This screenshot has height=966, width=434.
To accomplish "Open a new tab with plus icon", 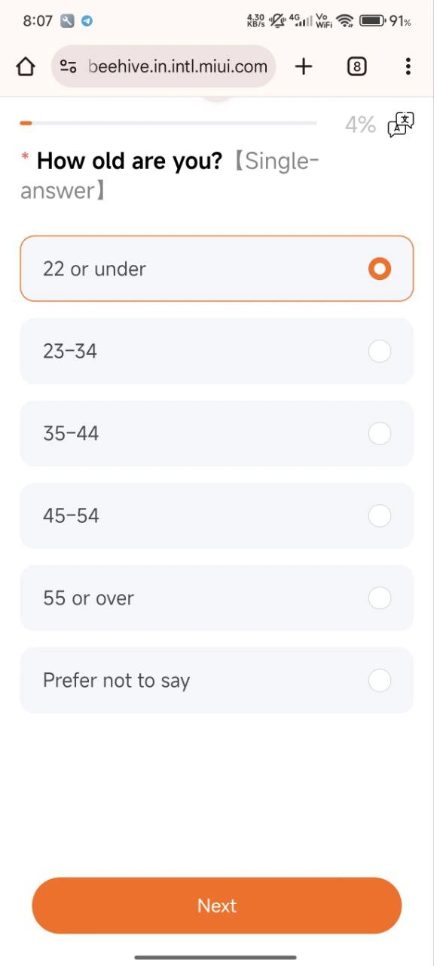I will coord(304,66).
